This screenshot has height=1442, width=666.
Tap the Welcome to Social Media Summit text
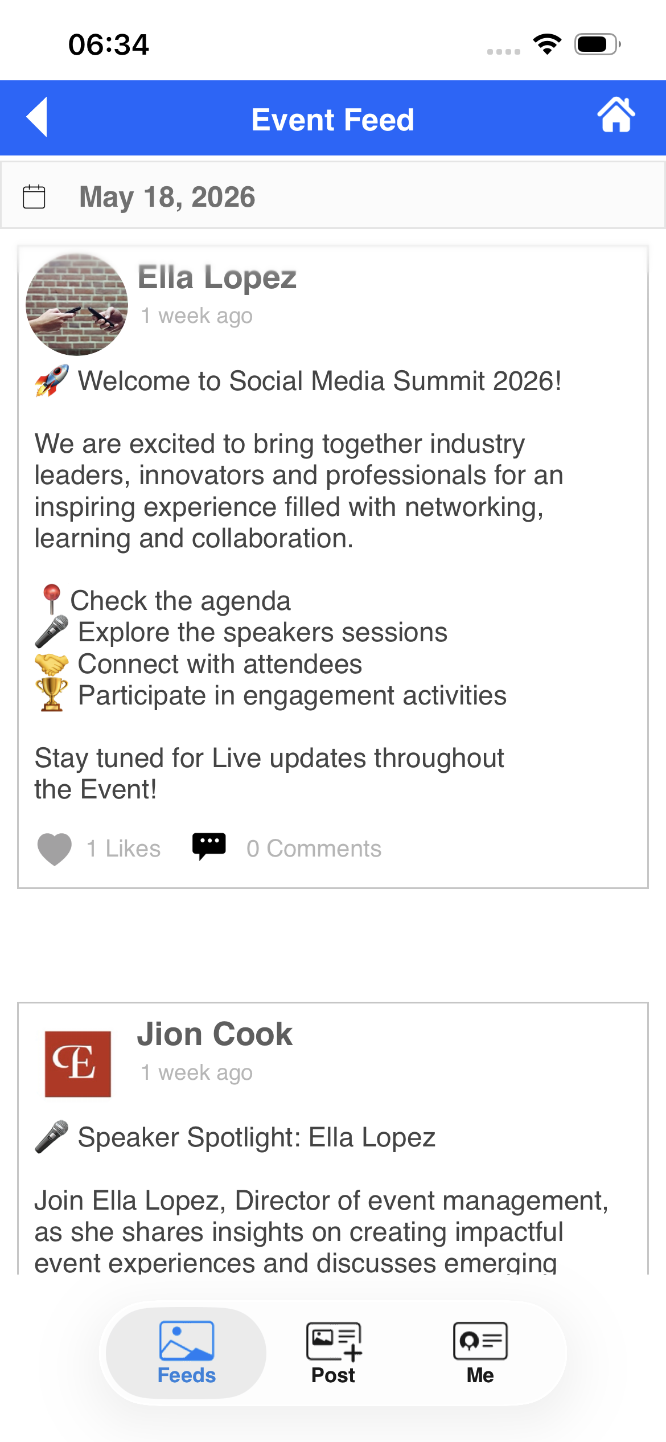point(319,381)
